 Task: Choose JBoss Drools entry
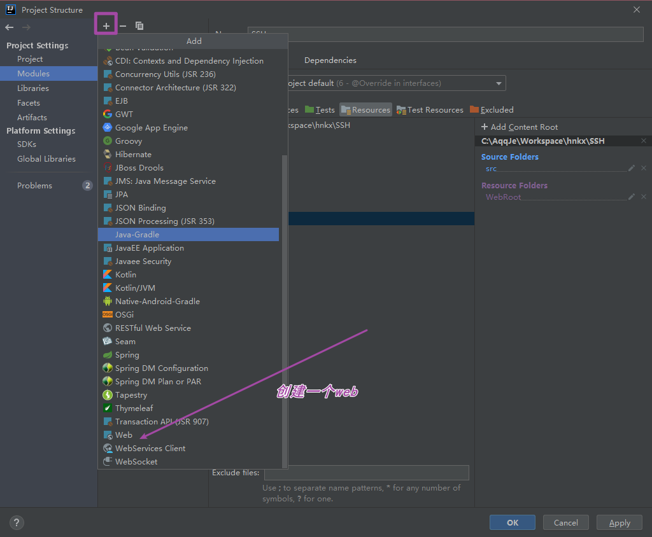point(188,167)
